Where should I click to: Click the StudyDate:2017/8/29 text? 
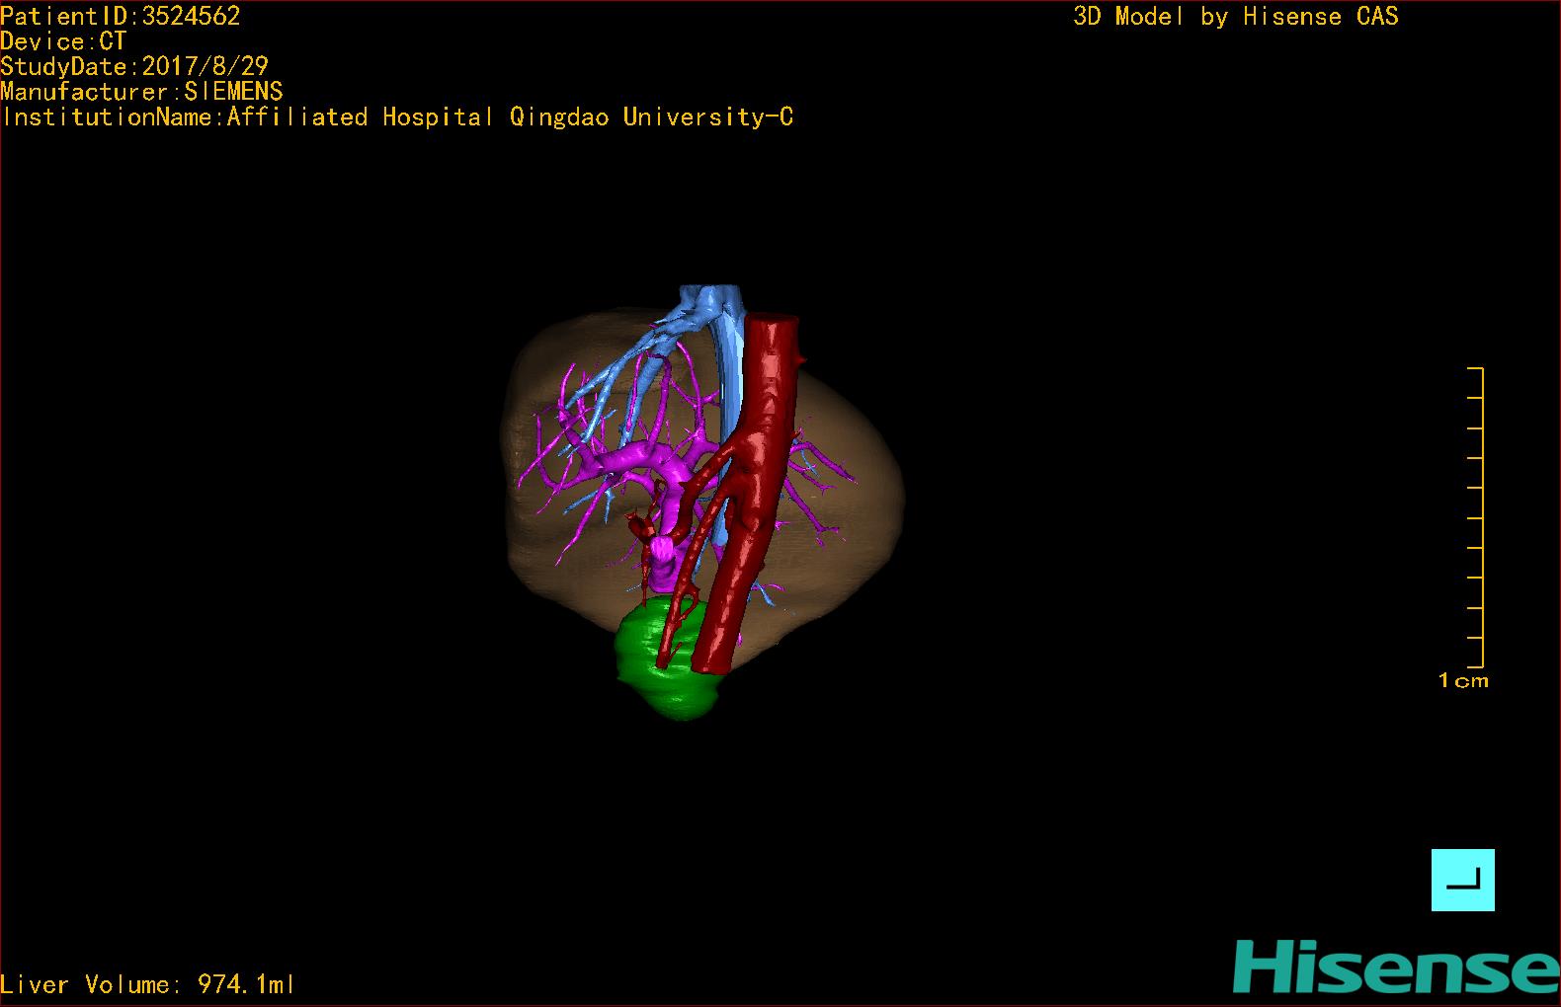[134, 66]
